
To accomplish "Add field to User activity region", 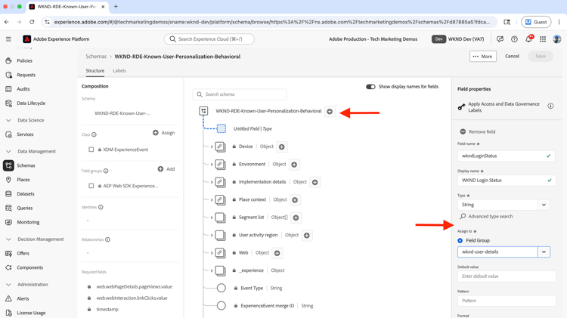I will coord(307,235).
